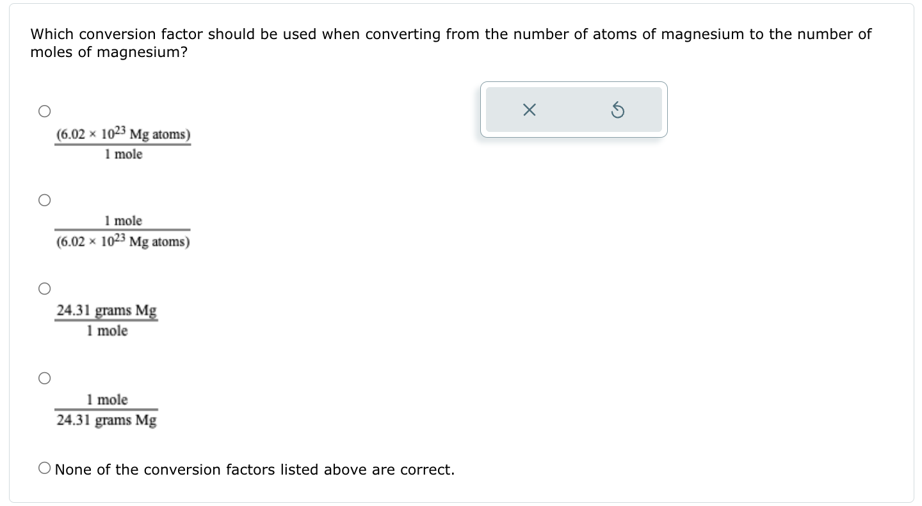The height and width of the screenshot is (506, 922).
Task: Click the floating answer-control panel
Action: pyautogui.click(x=573, y=110)
